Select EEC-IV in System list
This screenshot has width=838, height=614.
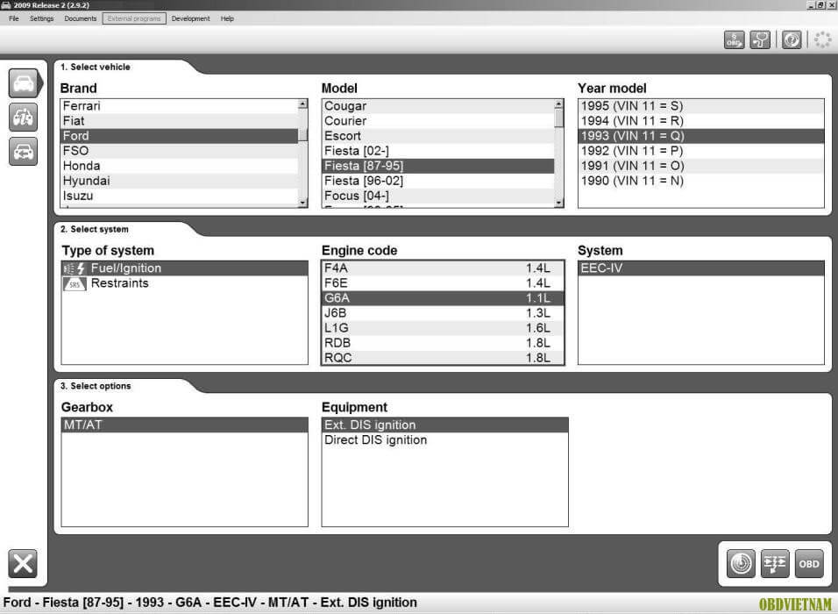point(701,268)
